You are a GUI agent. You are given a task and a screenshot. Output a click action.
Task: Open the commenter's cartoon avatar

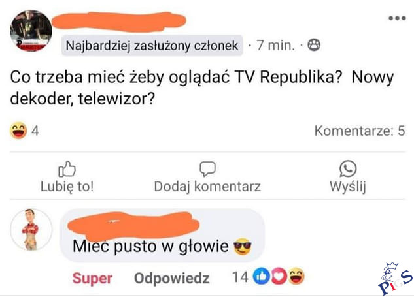click(x=31, y=230)
